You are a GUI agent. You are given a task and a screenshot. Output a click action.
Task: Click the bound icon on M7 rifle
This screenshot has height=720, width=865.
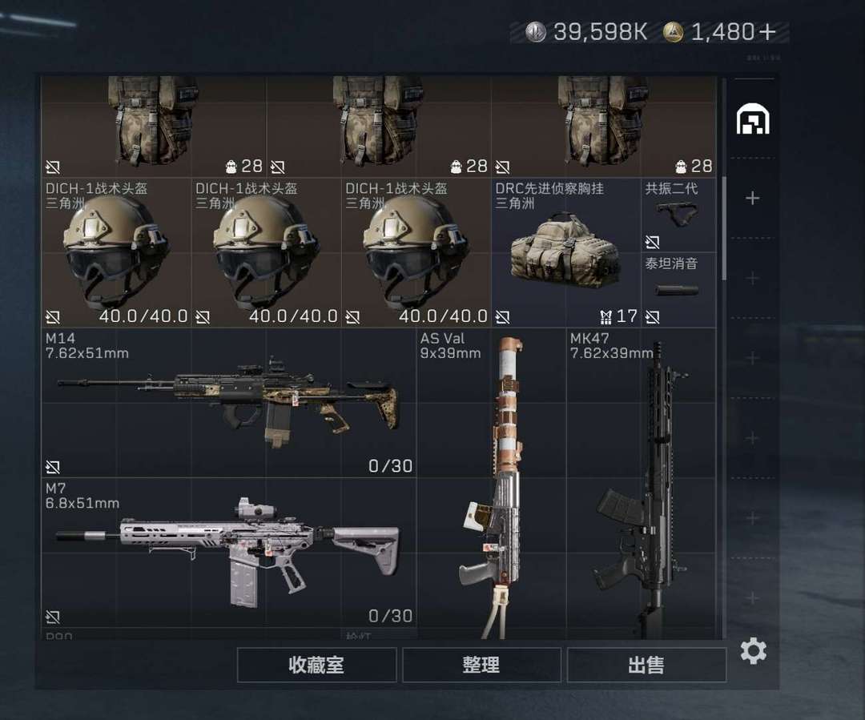click(x=52, y=617)
